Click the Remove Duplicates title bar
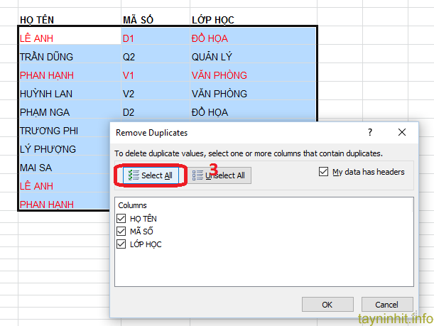434x326 pixels. tap(234, 133)
